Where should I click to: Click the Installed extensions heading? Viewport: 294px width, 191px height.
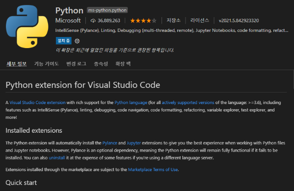pyautogui.click(x=34, y=130)
